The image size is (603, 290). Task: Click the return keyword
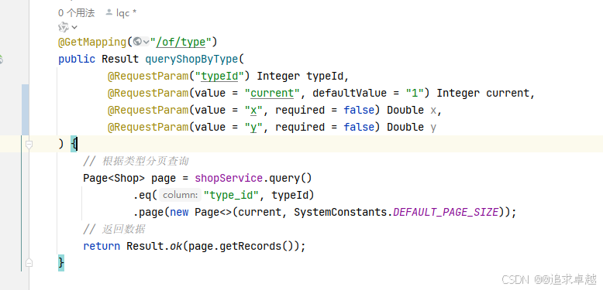pos(102,246)
